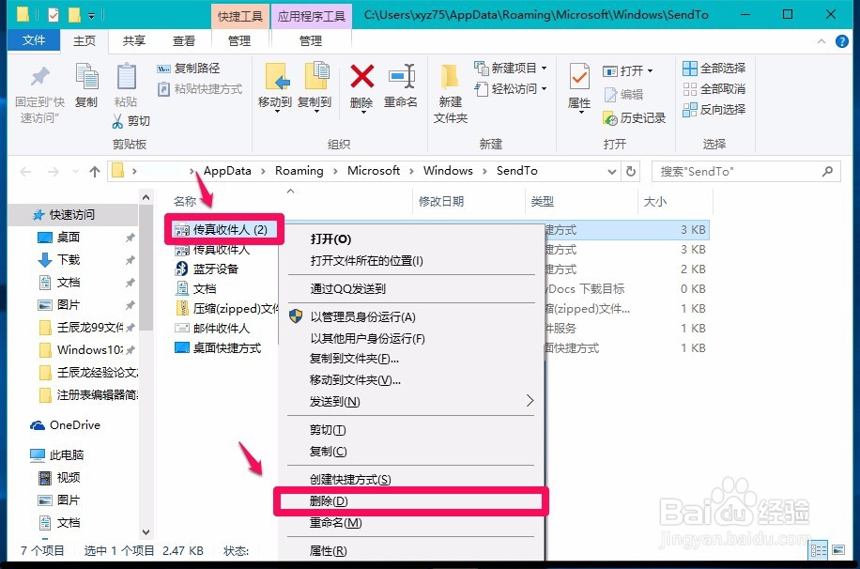Screen dimensions: 860x569
Task: Click the Refresh button in address bar
Action: click(631, 171)
